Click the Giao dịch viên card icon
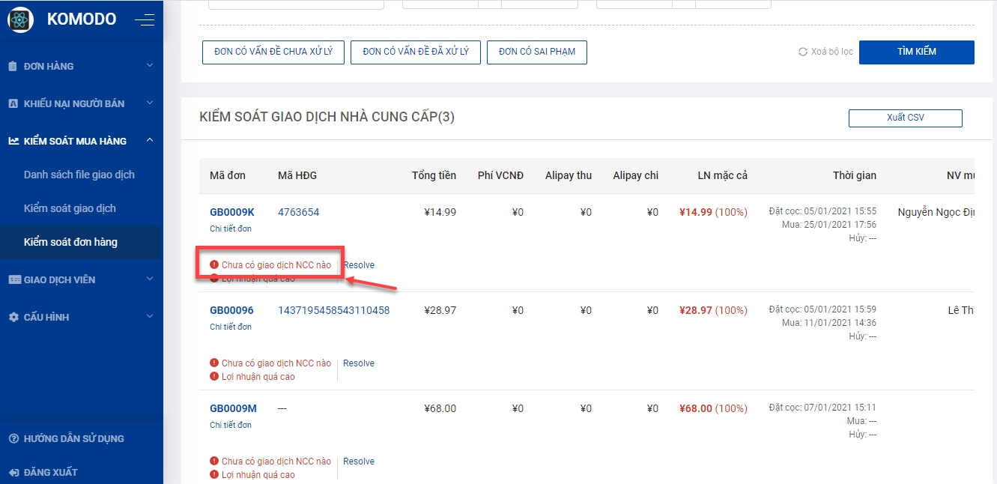Screen dimensions: 997x484 click(x=13, y=279)
